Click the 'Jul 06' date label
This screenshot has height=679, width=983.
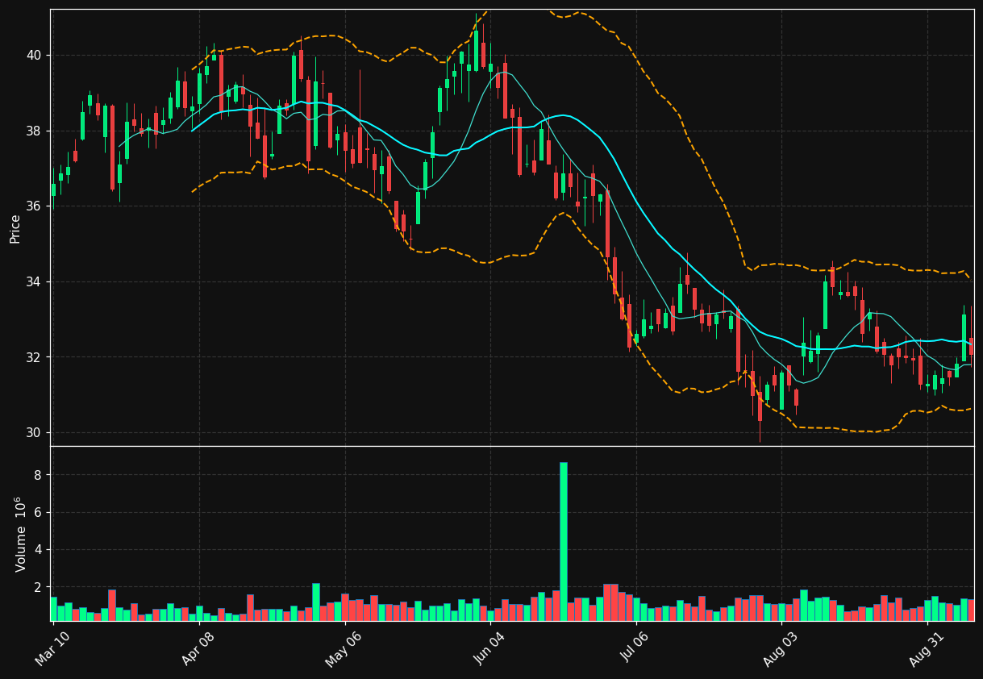click(x=635, y=648)
